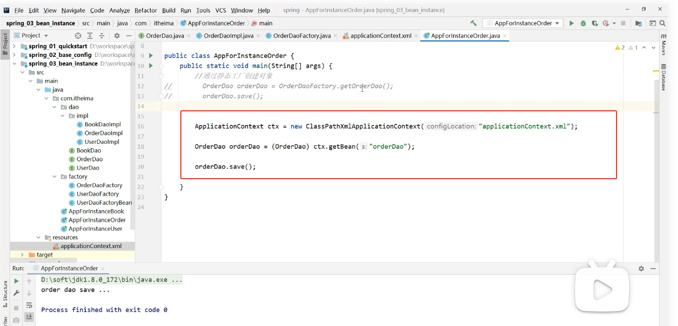Screen dimensions: 678x326
Task: Click the wrench icon in Run panel
Action: point(16,294)
